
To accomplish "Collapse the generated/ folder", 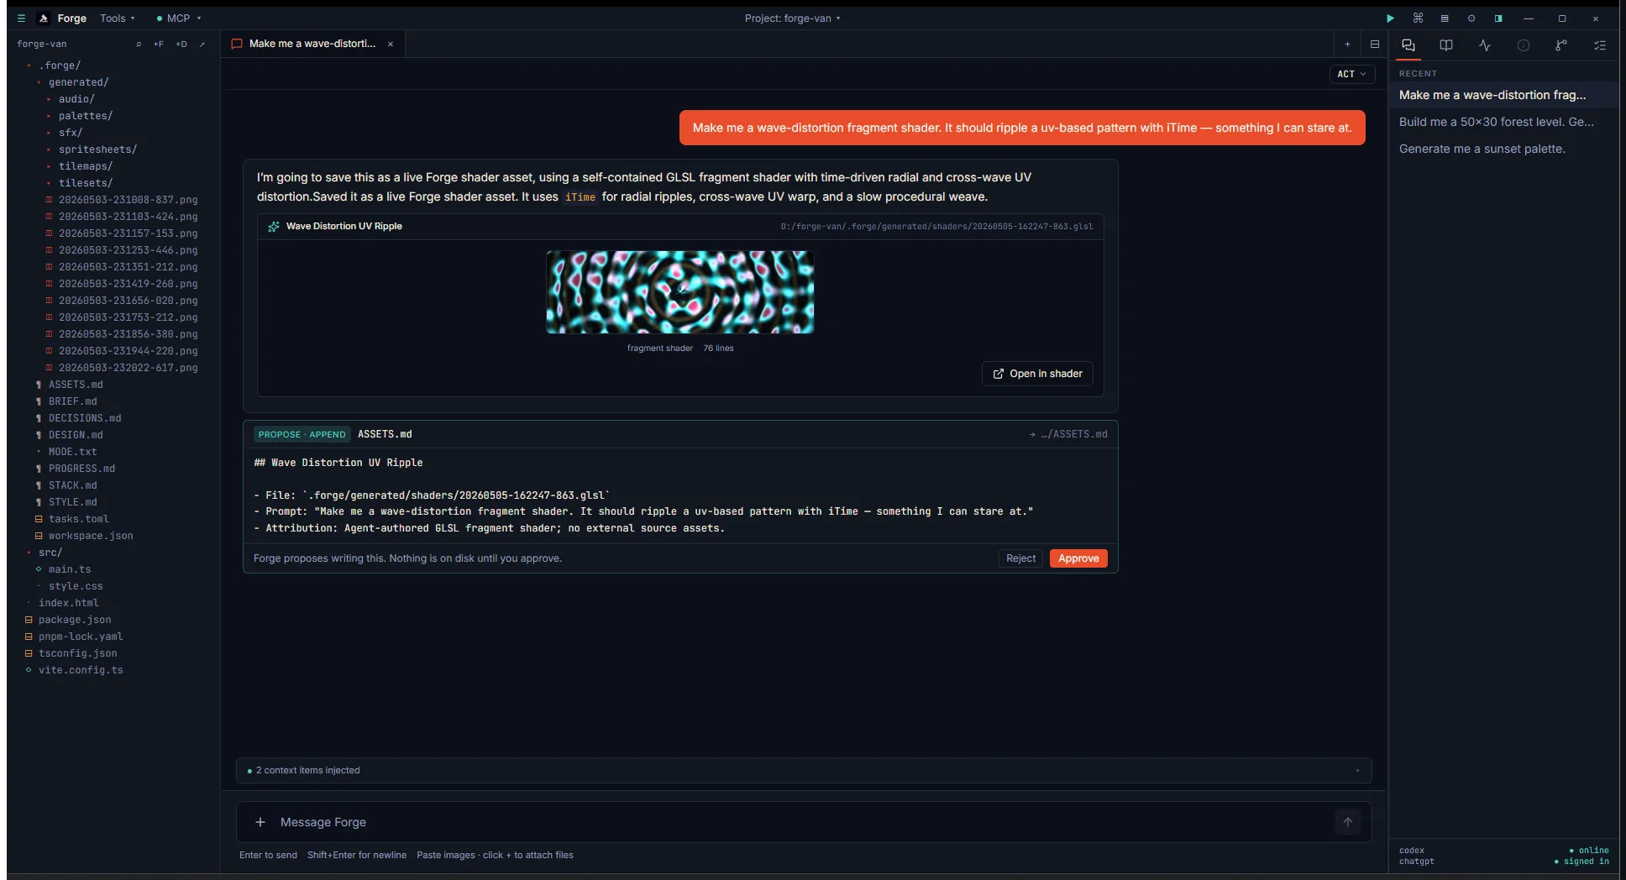I will point(78,82).
